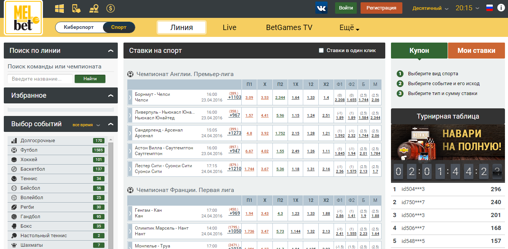
Task: Click the Найти search button
Action: click(x=90, y=79)
